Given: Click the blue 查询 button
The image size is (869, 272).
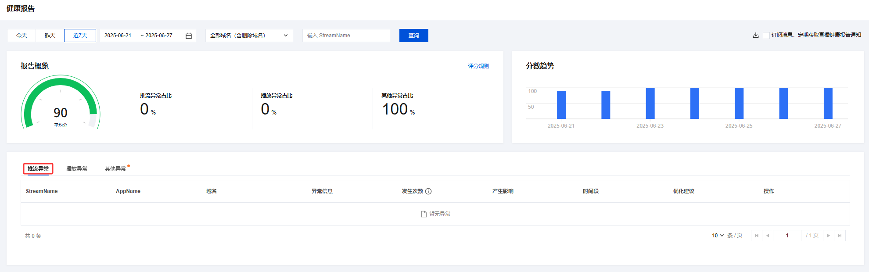Looking at the screenshot, I should [x=413, y=36].
